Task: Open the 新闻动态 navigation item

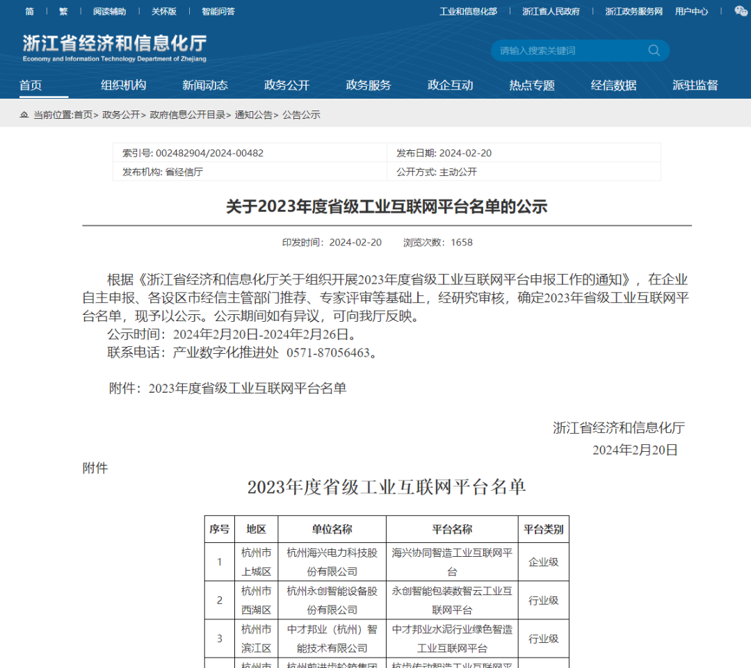Action: pyautogui.click(x=205, y=85)
